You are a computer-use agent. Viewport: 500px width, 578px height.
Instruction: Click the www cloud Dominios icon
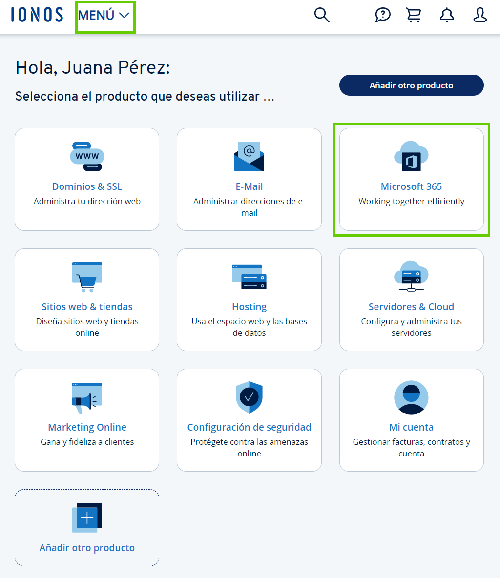pyautogui.click(x=87, y=156)
